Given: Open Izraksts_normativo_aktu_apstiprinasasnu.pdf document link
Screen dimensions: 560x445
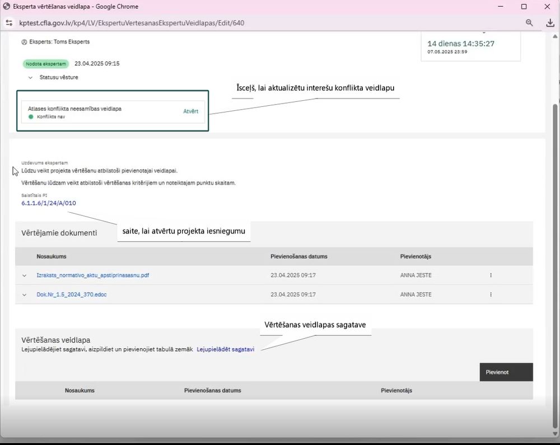Looking at the screenshot, I should click(93, 275).
